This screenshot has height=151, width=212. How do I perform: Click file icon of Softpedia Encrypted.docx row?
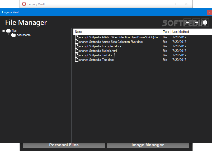pos(77,46)
